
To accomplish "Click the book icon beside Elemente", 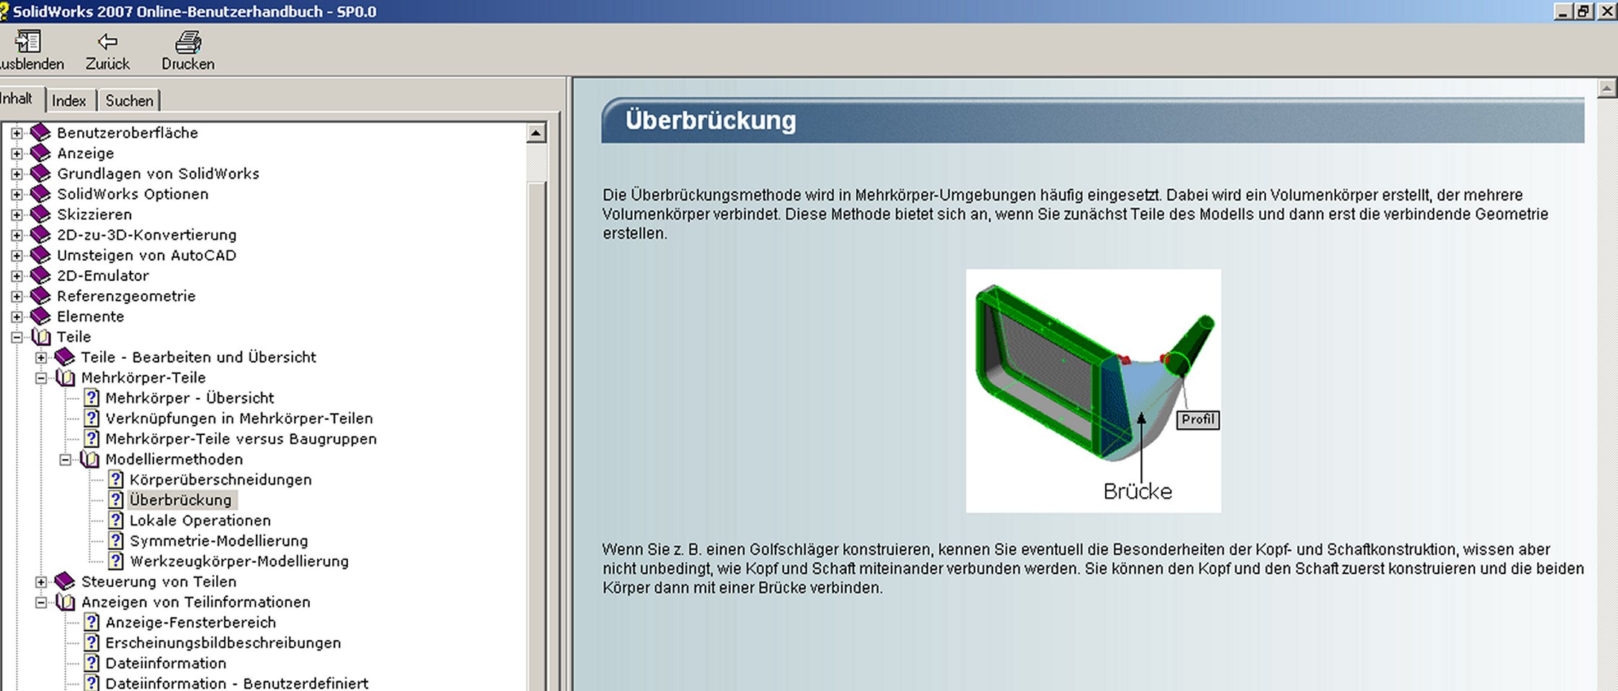I will tap(40, 316).
